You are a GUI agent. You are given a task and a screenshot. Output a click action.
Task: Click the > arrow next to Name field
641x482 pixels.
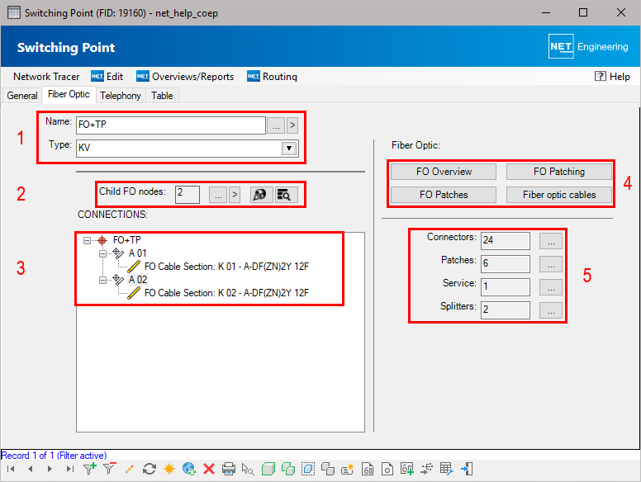pyautogui.click(x=292, y=125)
